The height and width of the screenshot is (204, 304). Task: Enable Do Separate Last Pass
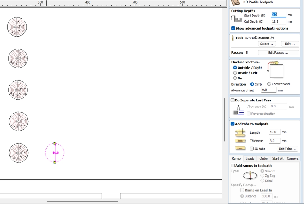pos(232,100)
